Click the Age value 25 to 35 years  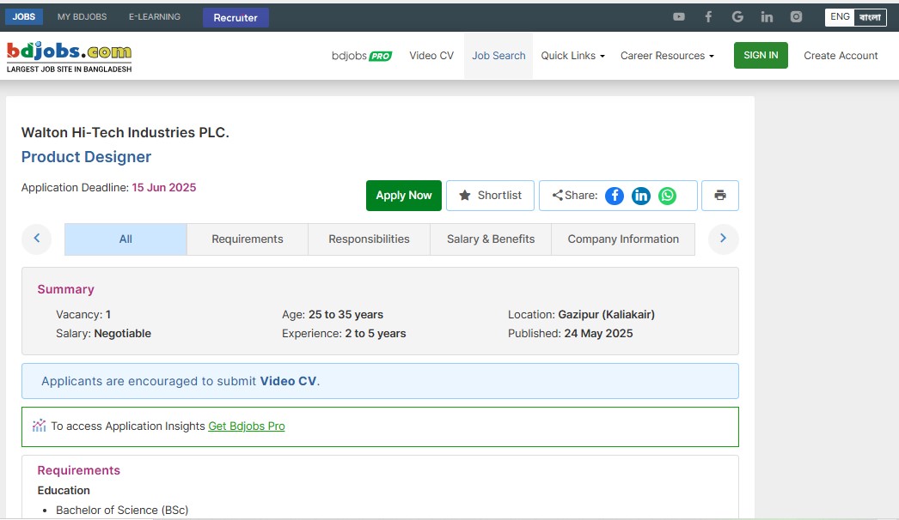point(346,314)
